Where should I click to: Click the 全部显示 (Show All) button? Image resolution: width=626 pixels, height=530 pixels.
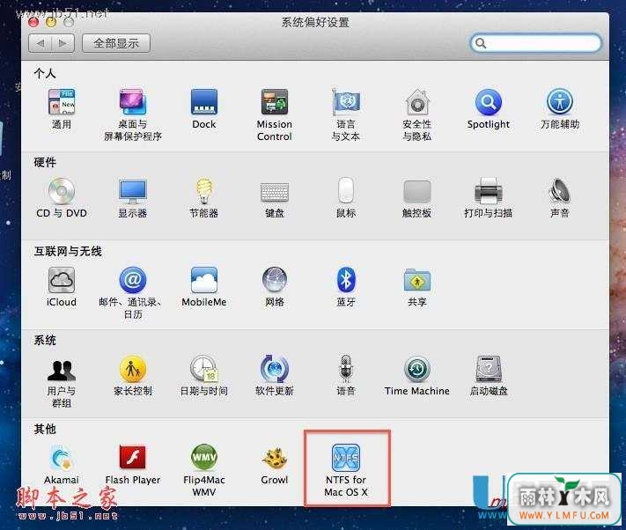[x=116, y=43]
